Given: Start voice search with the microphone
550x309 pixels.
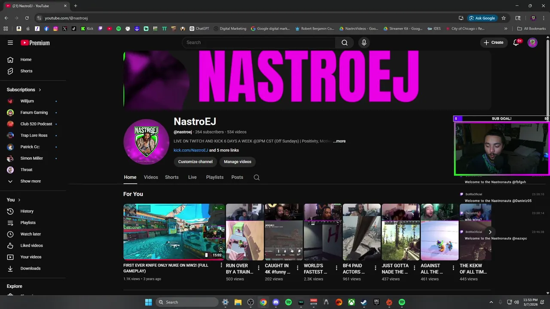Looking at the screenshot, I should (364, 42).
